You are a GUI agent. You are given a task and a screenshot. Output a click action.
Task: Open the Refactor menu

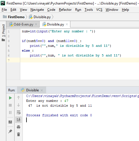(x=65, y=10)
